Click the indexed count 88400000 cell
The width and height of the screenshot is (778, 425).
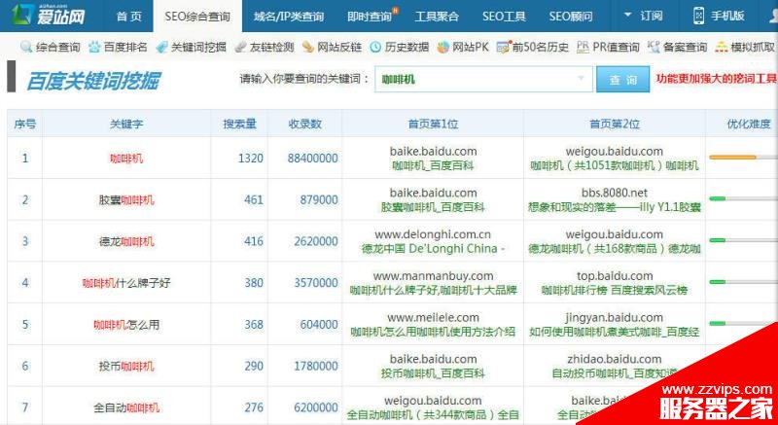tap(312, 159)
